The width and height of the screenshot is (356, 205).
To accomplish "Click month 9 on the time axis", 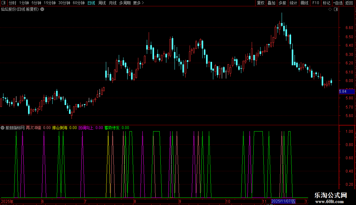I will pyautogui.click(x=180, y=201).
